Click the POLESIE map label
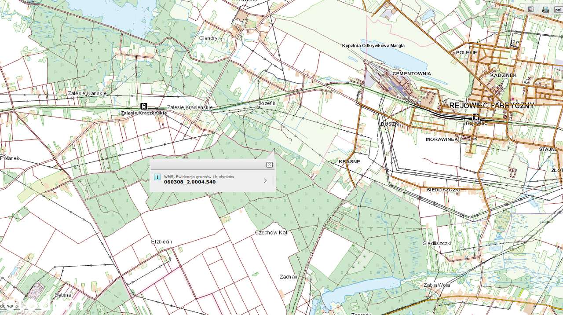 tap(466, 52)
